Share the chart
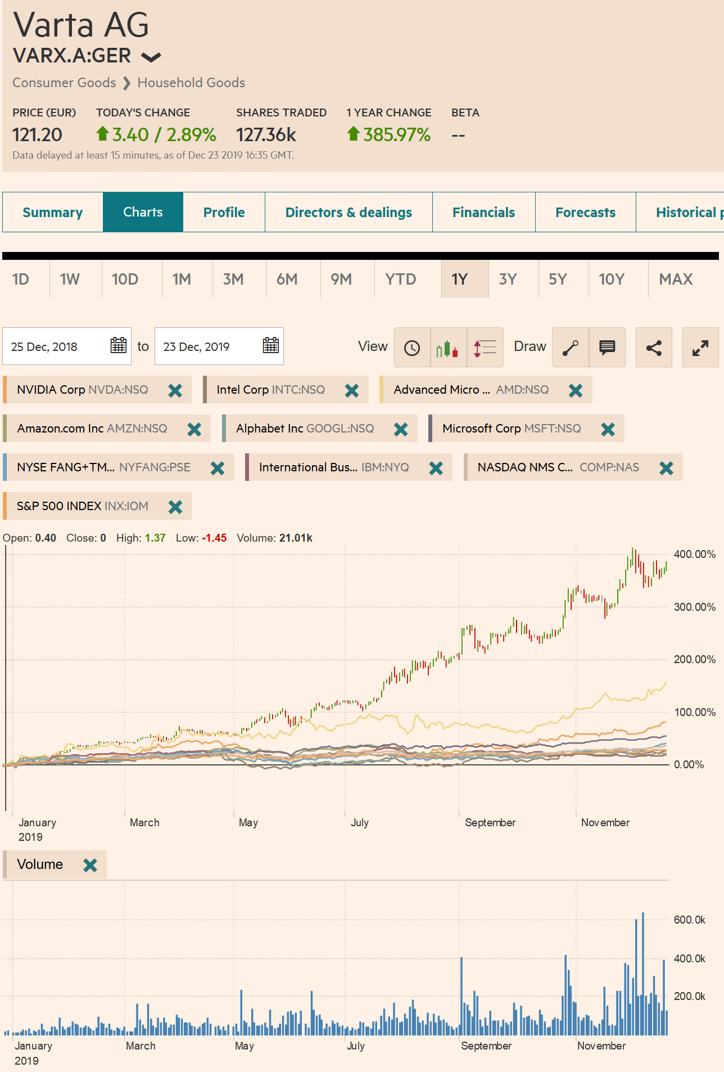724x1072 pixels. (654, 348)
